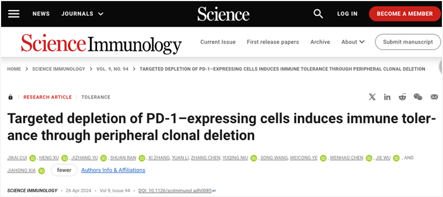This screenshot has width=443, height=197.
Task: Navigate to Vol. 9, No. 94 breadcrumb
Action: 112,69
